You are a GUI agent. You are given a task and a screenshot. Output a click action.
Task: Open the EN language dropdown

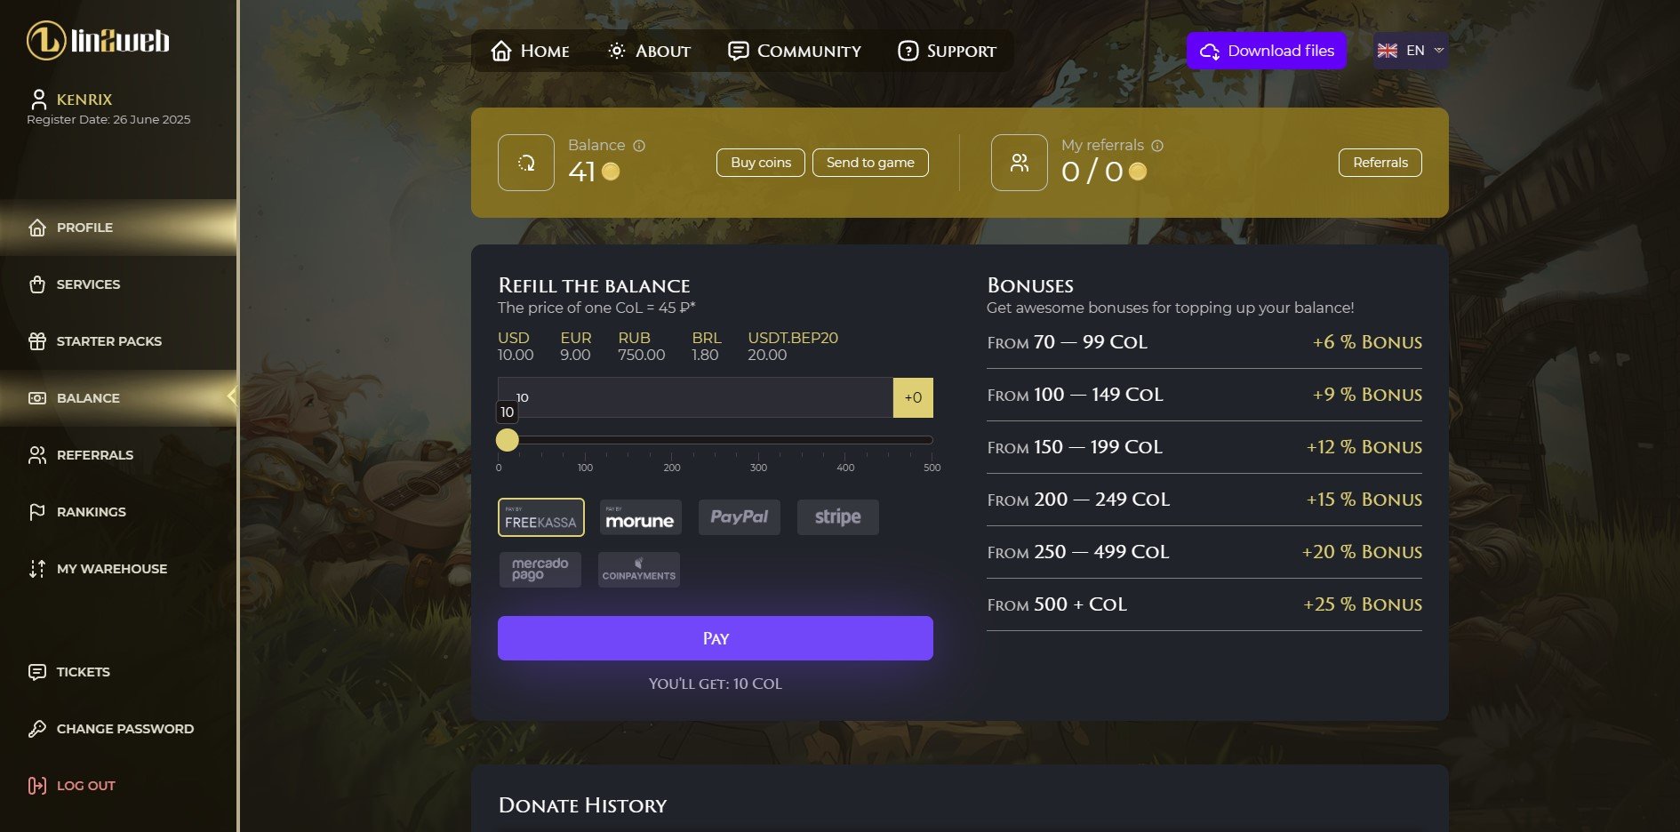[x=1411, y=51]
